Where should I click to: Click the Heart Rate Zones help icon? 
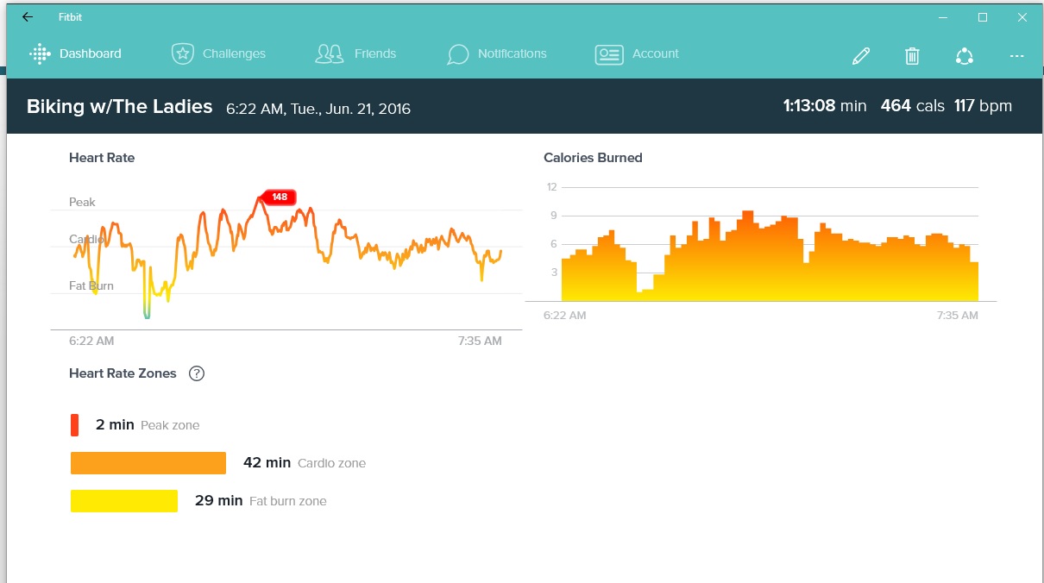[x=197, y=373]
